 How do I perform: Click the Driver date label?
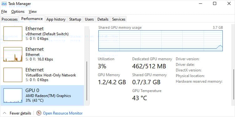pos(185,65)
